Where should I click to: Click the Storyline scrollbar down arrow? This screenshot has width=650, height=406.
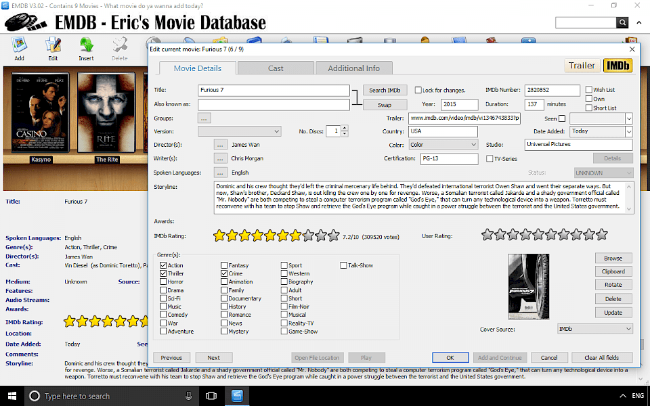(x=629, y=209)
